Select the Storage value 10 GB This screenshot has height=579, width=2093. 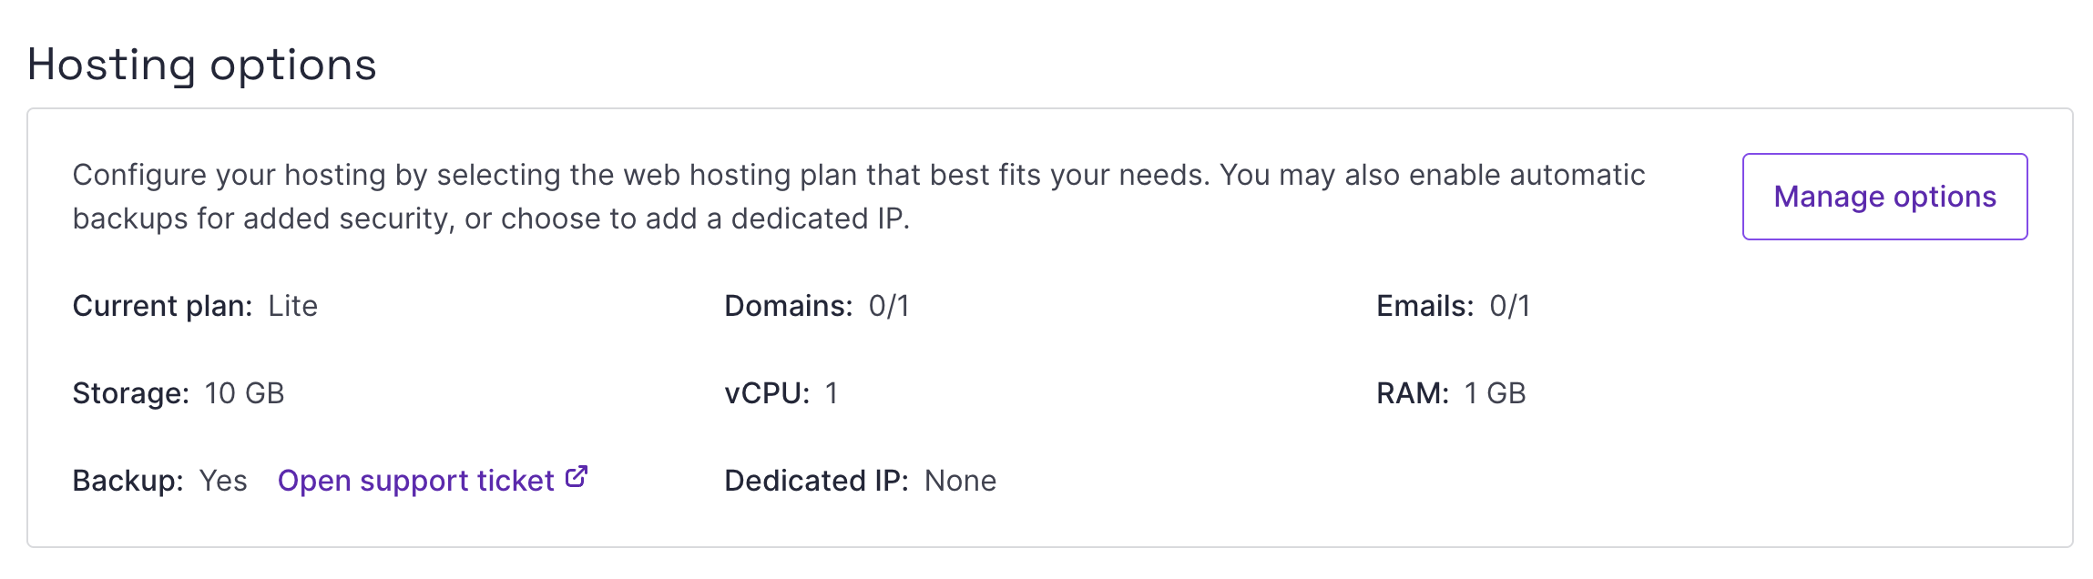[x=244, y=393]
